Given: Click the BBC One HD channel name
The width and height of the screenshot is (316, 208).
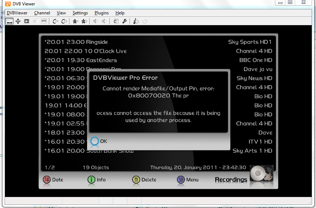Looking at the screenshot, I should pyautogui.click(x=256, y=60).
